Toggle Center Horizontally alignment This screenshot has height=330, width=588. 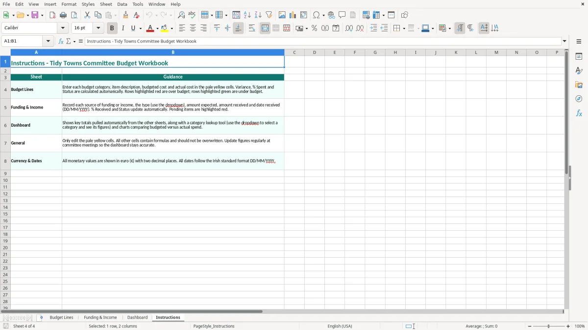pyautogui.click(x=193, y=28)
